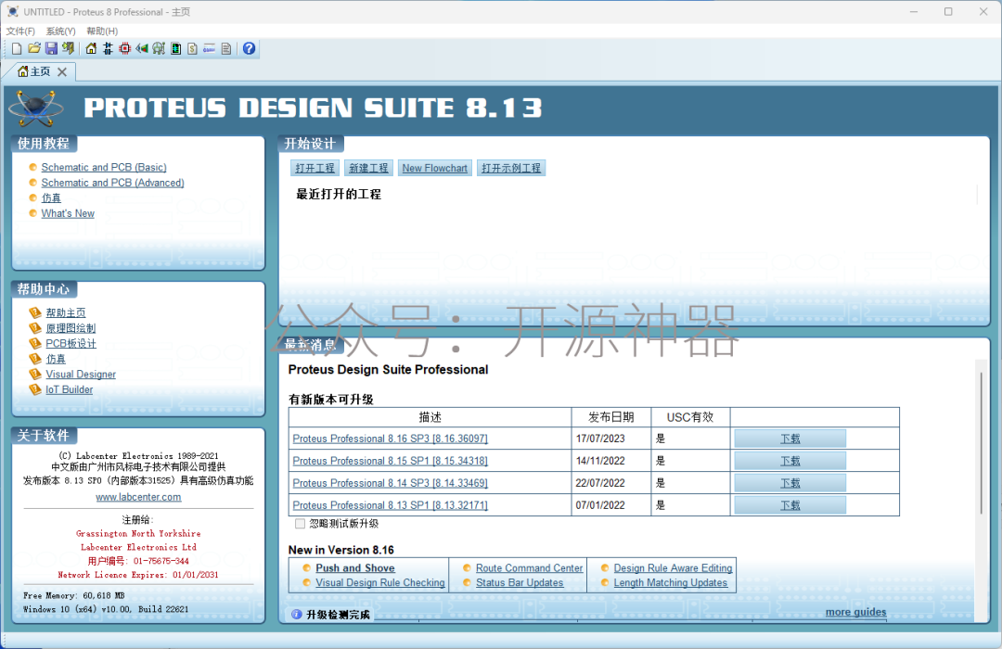Viewport: 1002px width, 649px height.
Task: Open the Schematic and PCB (Basic) tutorial
Action: click(104, 168)
